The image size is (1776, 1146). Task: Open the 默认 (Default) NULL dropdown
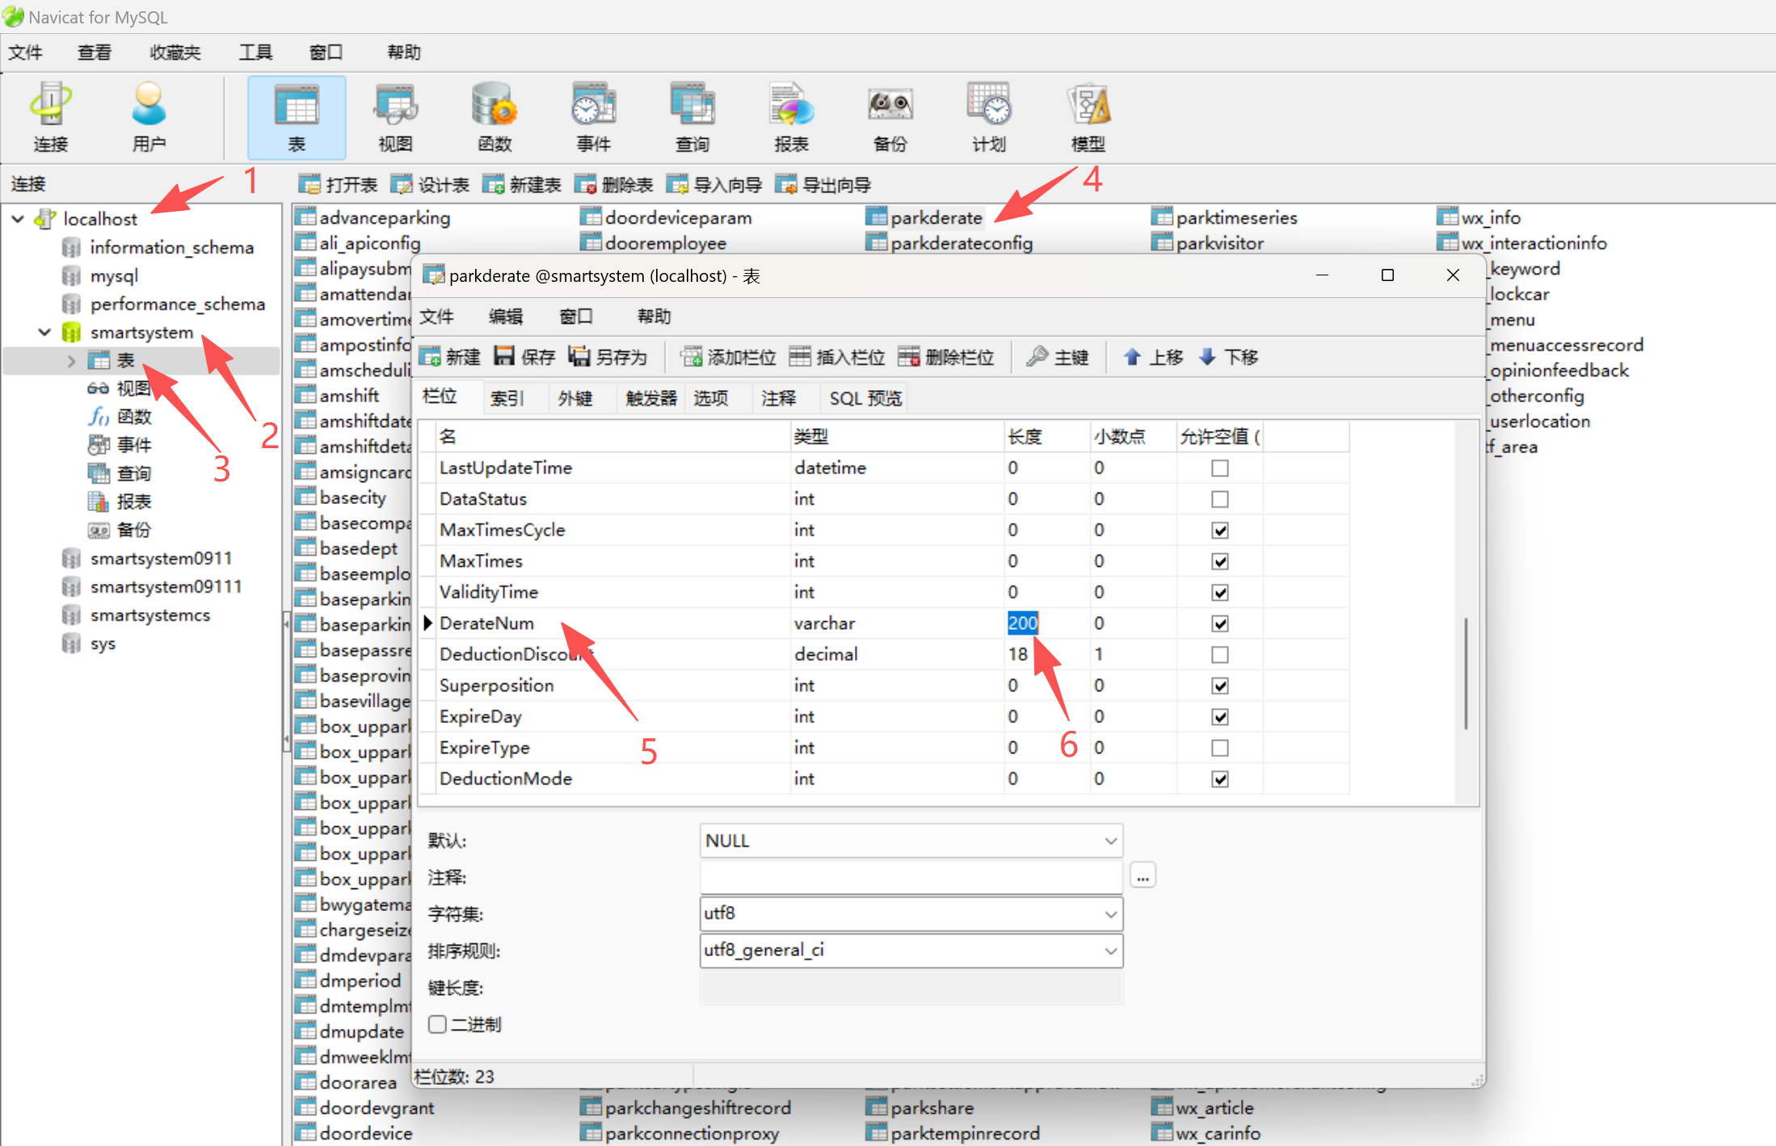click(1111, 841)
